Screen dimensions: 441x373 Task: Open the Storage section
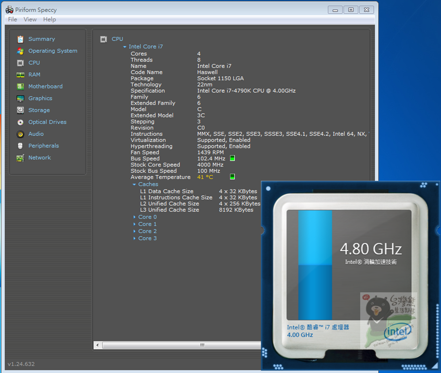[x=39, y=110]
